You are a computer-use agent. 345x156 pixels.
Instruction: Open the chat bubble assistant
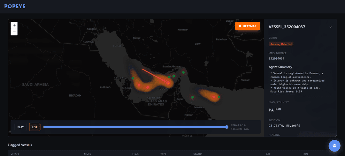pyautogui.click(x=334, y=146)
